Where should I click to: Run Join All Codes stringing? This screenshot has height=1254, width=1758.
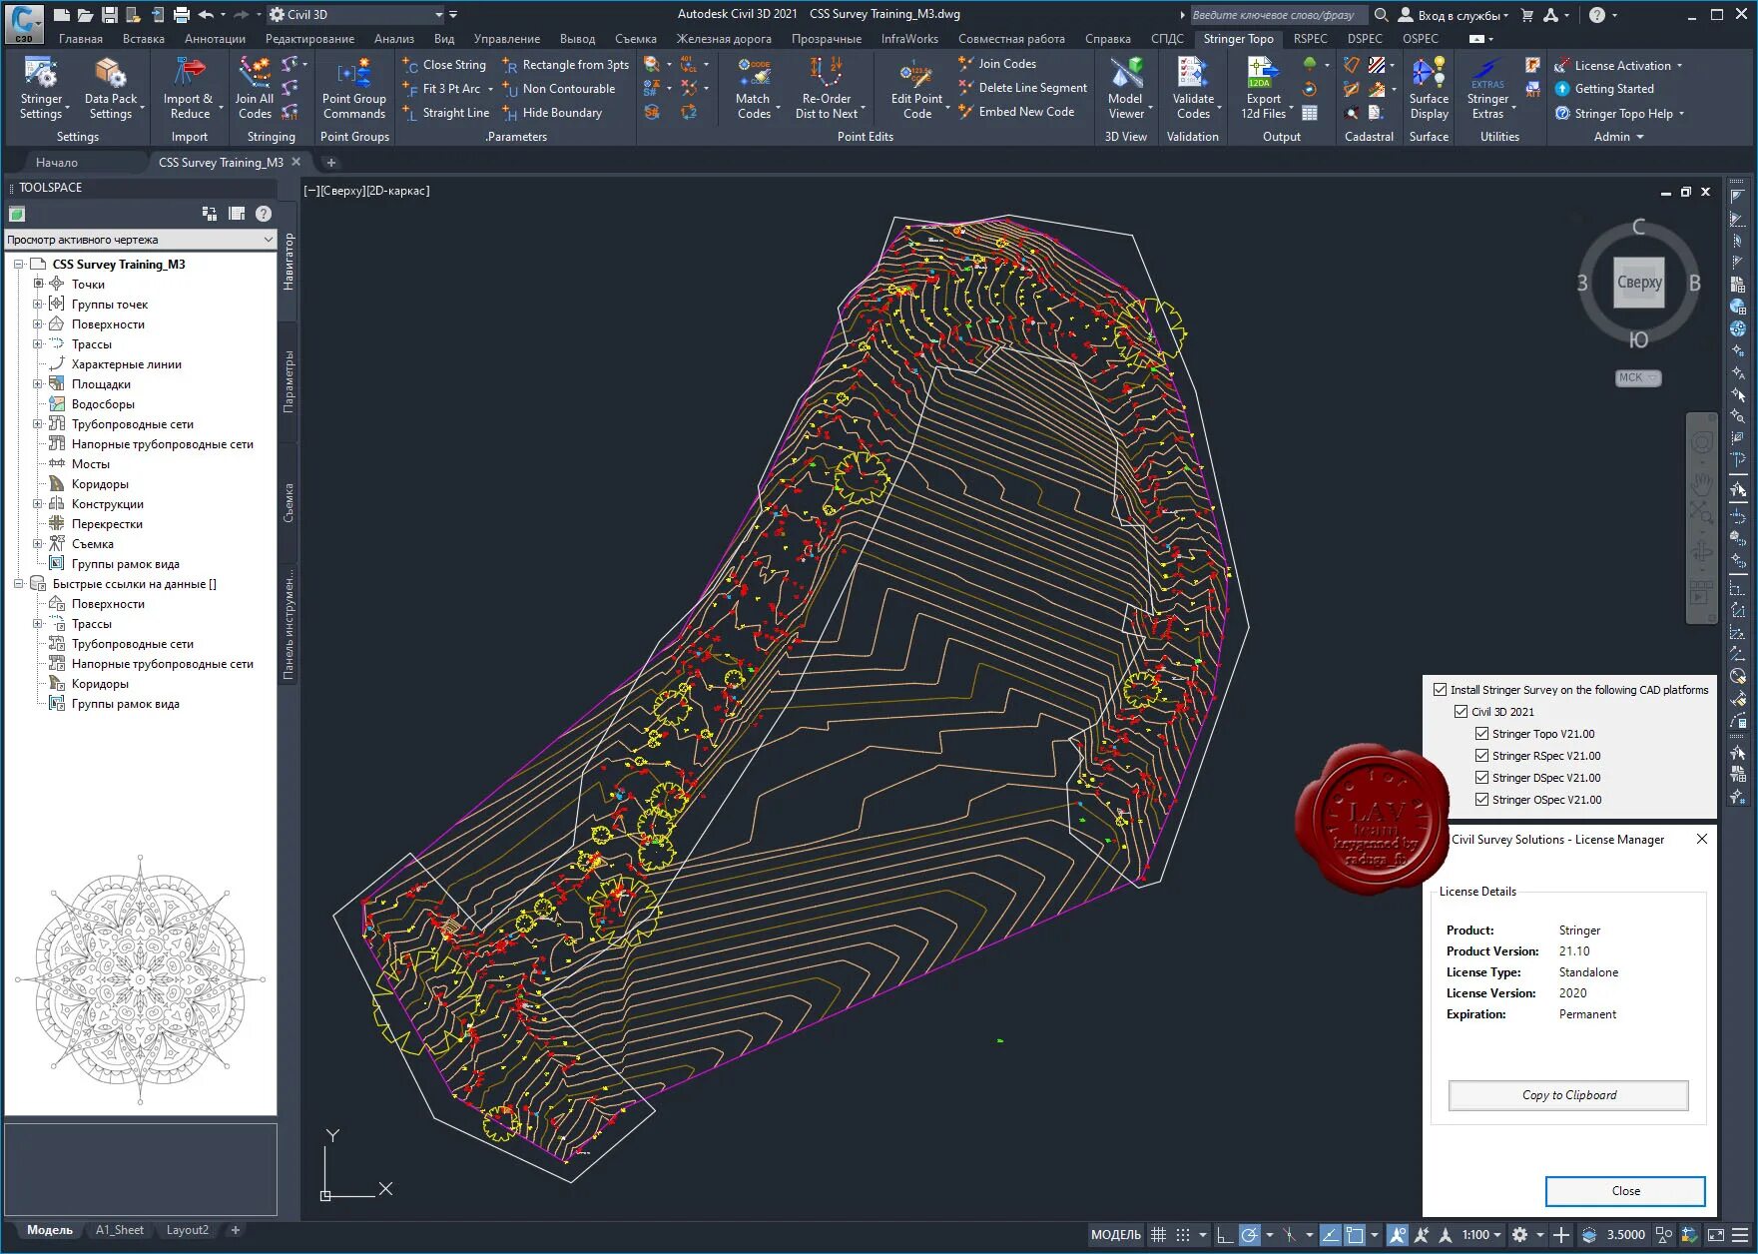(254, 88)
